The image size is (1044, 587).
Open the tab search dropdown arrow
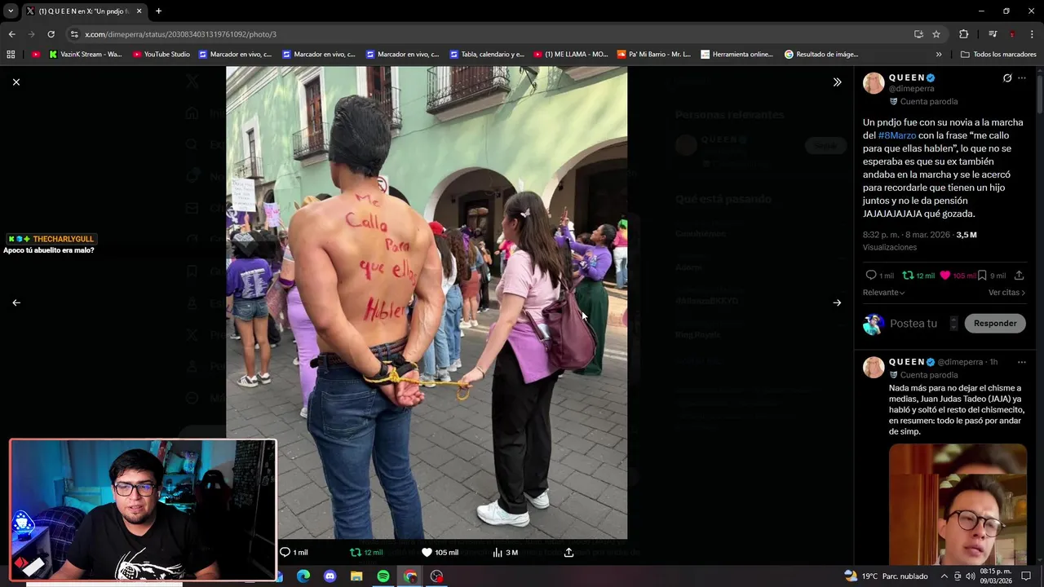[11, 11]
